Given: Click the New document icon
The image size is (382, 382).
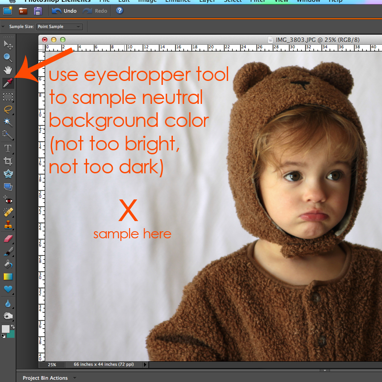Looking at the screenshot, I should pyautogui.click(x=8, y=11).
